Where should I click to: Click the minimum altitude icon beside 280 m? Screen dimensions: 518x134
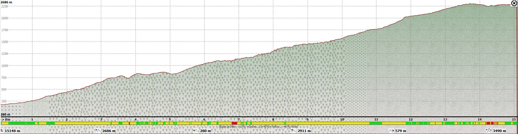pyautogui.click(x=196, y=131)
